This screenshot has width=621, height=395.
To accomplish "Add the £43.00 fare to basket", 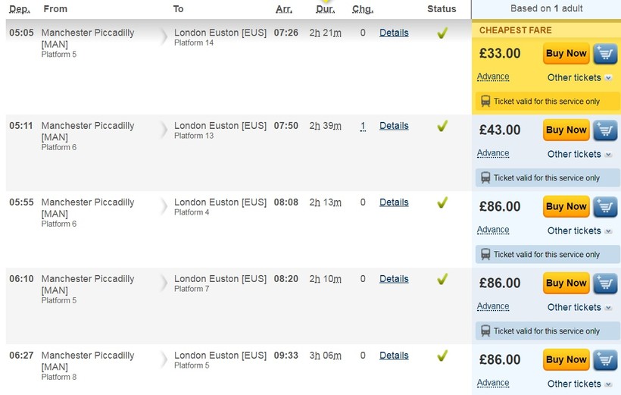I will tap(605, 130).
